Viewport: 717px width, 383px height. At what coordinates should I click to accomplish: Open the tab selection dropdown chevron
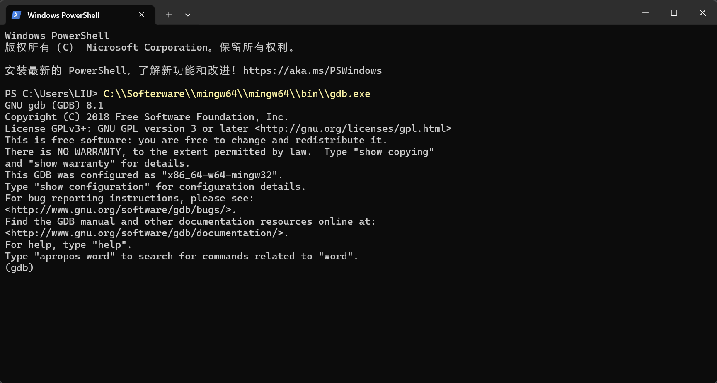188,15
